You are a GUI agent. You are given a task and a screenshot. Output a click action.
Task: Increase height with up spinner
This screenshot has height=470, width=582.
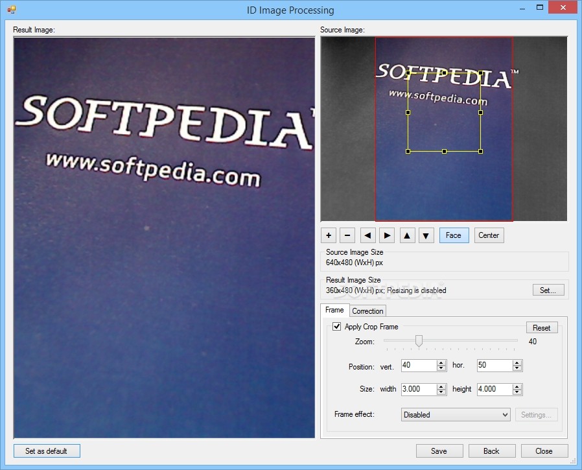tap(517, 386)
